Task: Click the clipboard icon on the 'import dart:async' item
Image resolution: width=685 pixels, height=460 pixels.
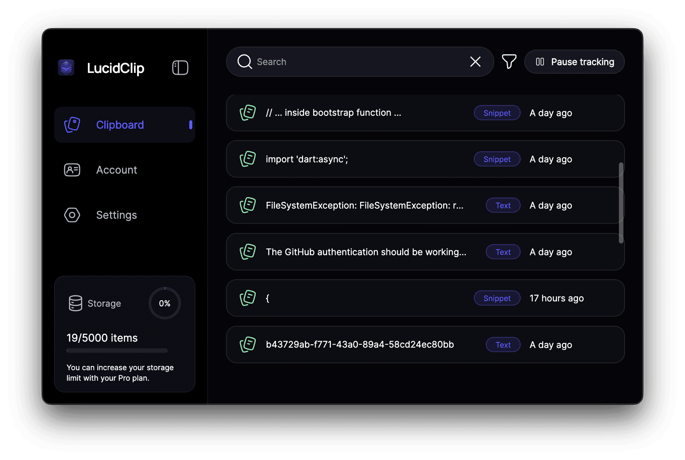Action: pos(247,159)
